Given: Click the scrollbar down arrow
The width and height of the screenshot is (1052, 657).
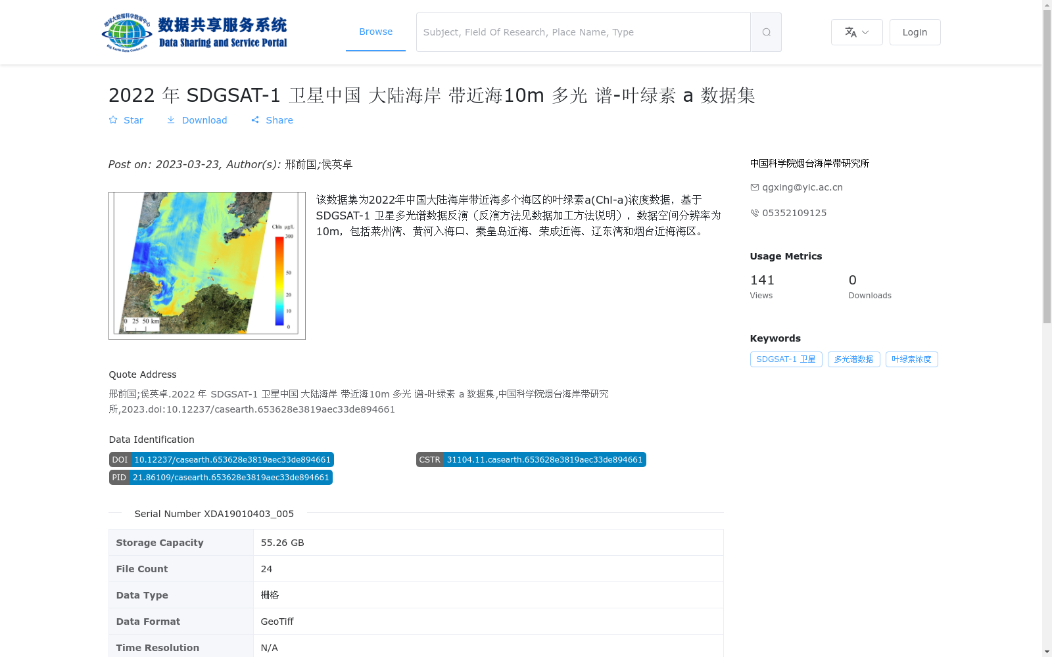Looking at the screenshot, I should (x=1047, y=652).
